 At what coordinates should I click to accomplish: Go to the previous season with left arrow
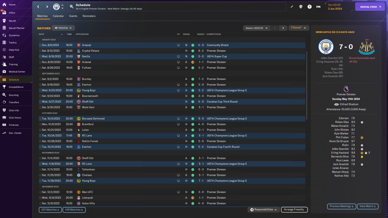275,28
